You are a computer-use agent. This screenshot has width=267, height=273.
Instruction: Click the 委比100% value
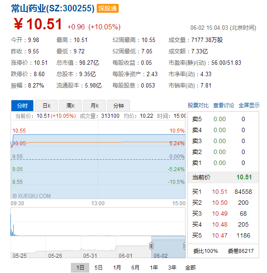[x=206, y=251]
